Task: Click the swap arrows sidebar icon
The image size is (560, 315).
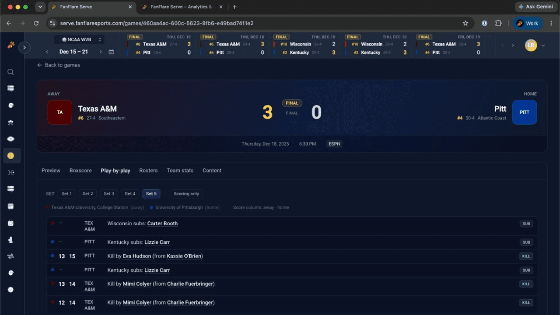Action: click(11, 256)
